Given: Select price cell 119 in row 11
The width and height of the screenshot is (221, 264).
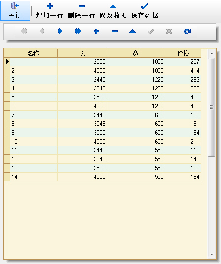Looking at the screenshot, I should coord(183,150).
